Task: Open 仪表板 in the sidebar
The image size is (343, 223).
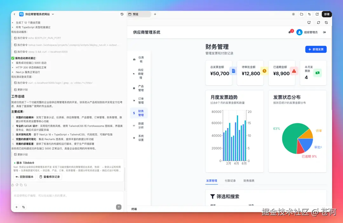Action: coord(139,59)
